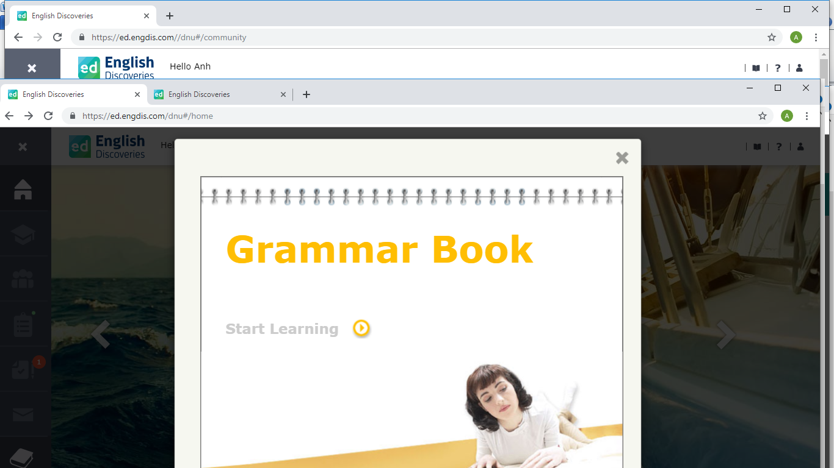Open the book icon at sidebar bottom

tap(21, 458)
